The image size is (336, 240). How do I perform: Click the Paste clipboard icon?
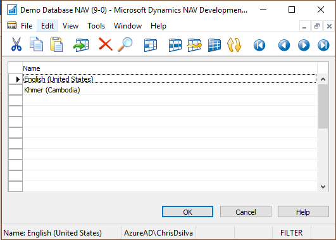pos(56,44)
